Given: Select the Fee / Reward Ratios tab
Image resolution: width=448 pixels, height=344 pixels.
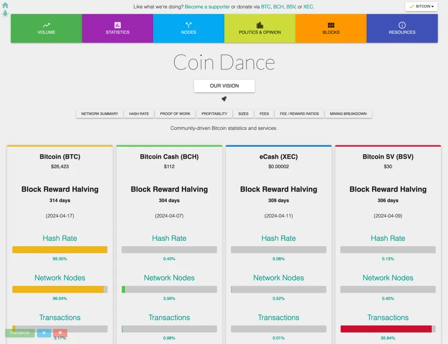Looking at the screenshot, I should pyautogui.click(x=299, y=114).
